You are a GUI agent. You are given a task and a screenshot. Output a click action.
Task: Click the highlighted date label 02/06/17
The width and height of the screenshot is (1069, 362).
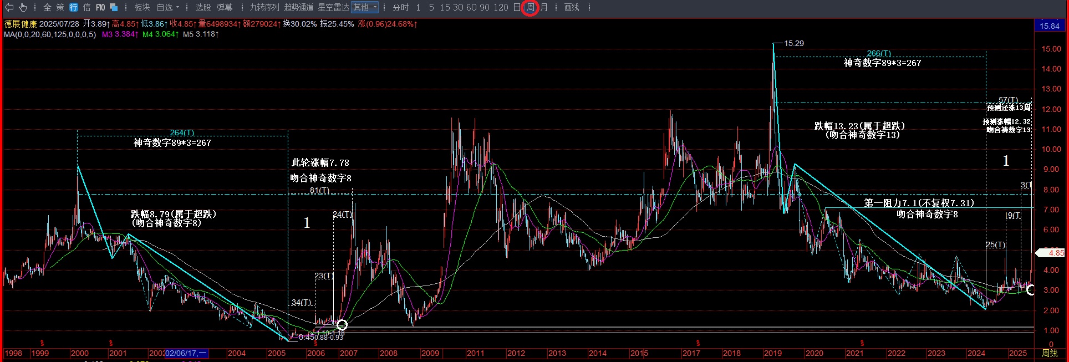pyautogui.click(x=186, y=353)
